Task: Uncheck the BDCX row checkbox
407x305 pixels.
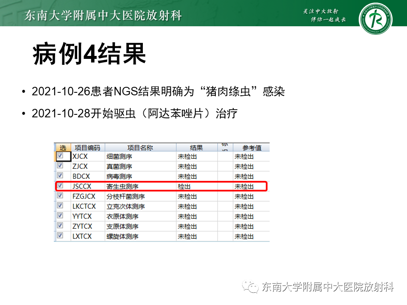Action: (60, 175)
